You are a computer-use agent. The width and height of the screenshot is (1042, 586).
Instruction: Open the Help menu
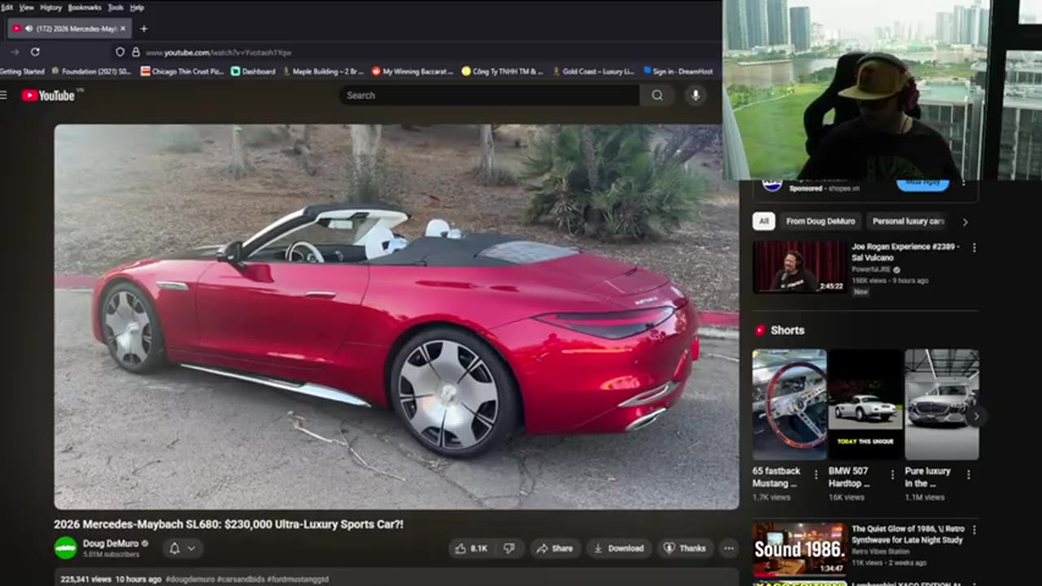pos(137,7)
